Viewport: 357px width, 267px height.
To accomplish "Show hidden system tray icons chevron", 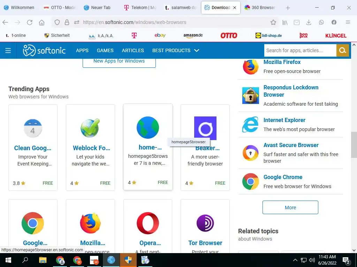I will [295, 260].
